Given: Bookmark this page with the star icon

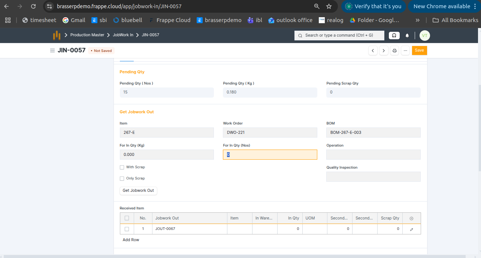Looking at the screenshot, I should pyautogui.click(x=329, y=6).
